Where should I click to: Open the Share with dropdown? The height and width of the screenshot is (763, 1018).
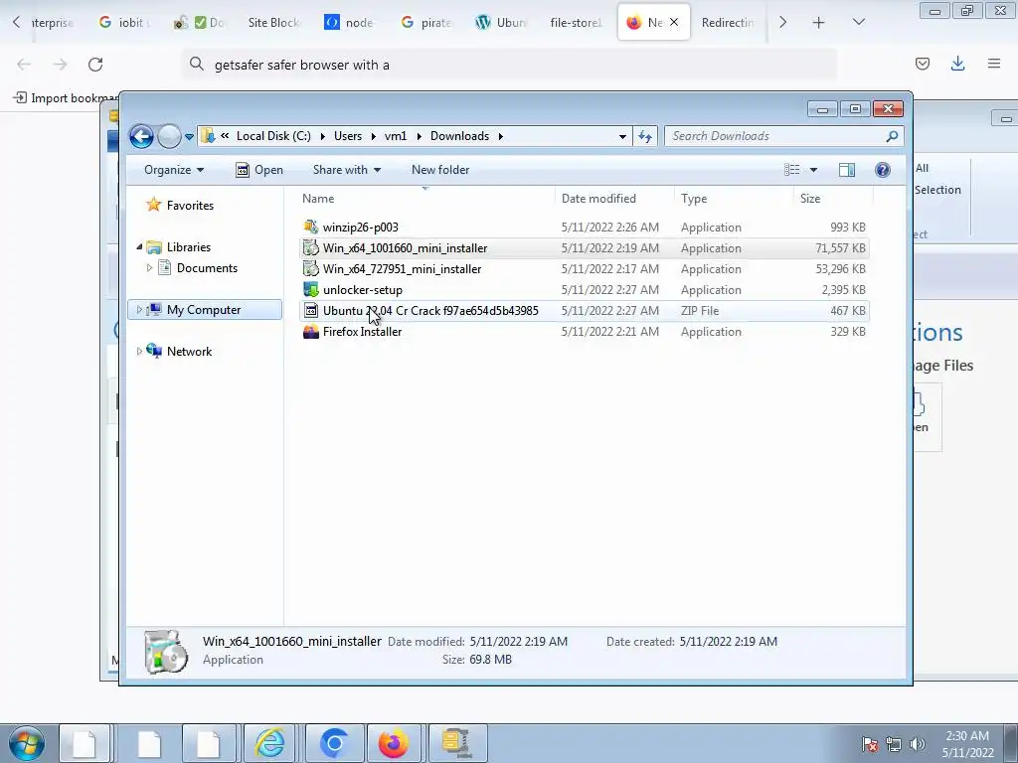pyautogui.click(x=347, y=170)
